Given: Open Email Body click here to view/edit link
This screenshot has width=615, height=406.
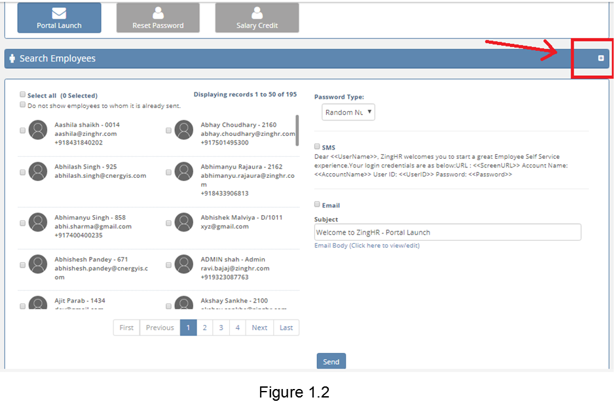Looking at the screenshot, I should (x=367, y=245).
